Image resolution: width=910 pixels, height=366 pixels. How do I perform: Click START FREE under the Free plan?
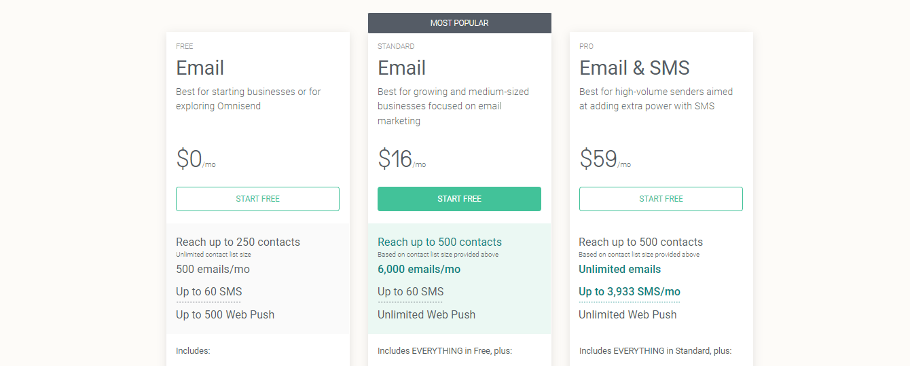pyautogui.click(x=257, y=199)
